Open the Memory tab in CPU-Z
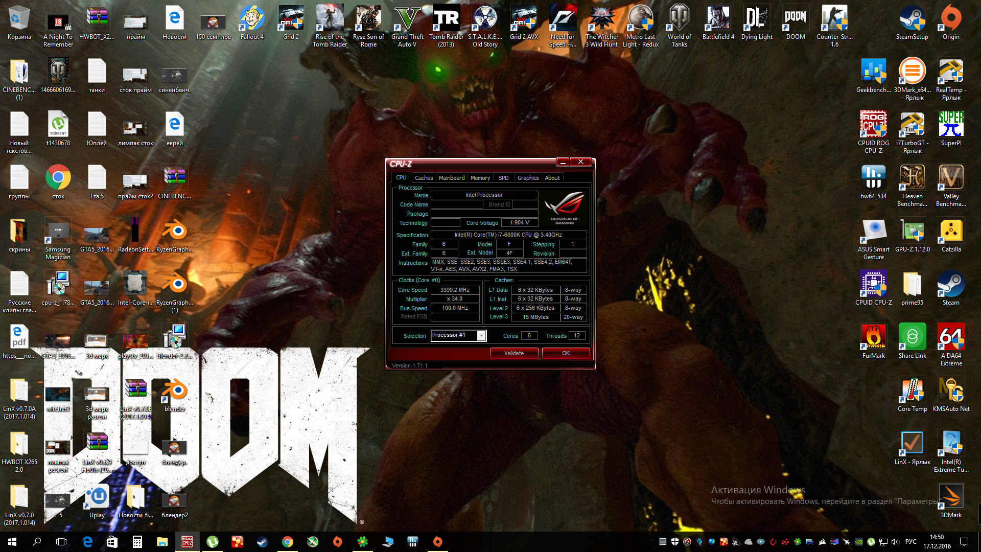Screen dimensions: 981x552 click(x=480, y=178)
